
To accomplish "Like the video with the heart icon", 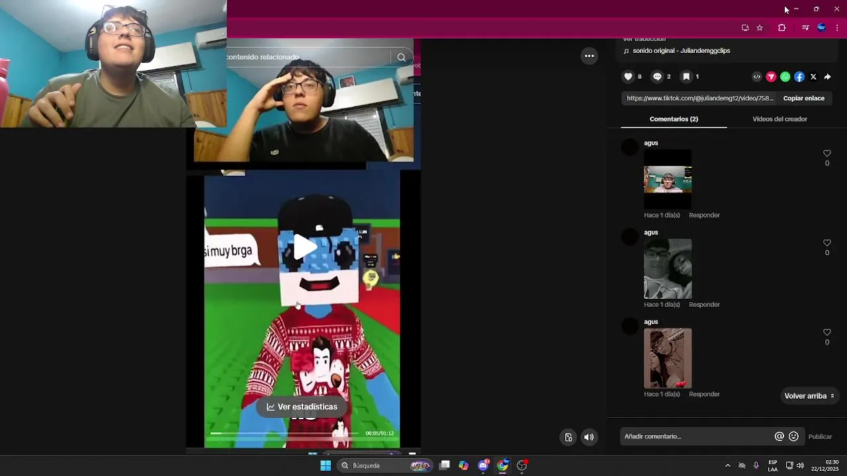I will tap(628, 77).
